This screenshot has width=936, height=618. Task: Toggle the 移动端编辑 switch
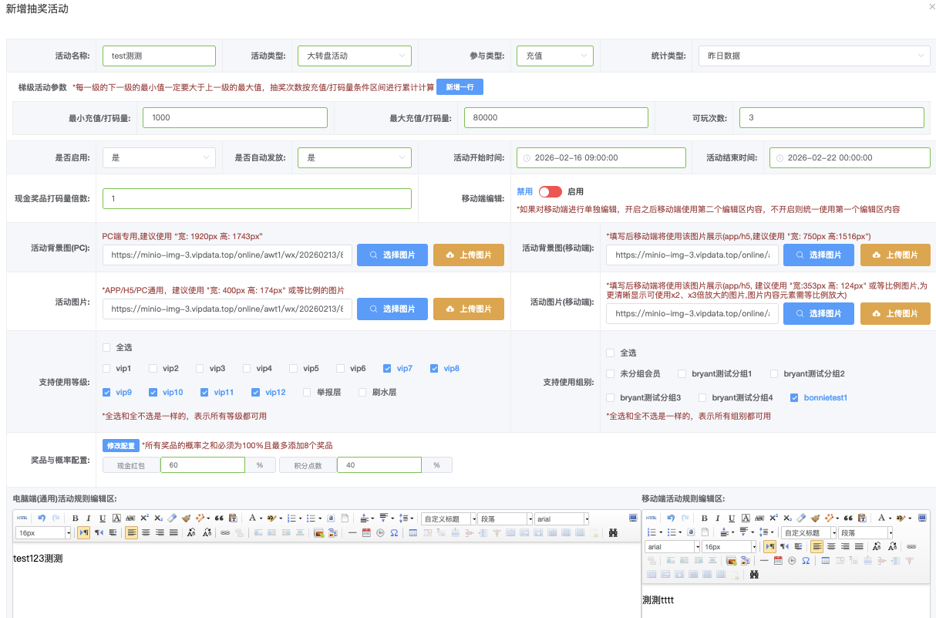550,191
